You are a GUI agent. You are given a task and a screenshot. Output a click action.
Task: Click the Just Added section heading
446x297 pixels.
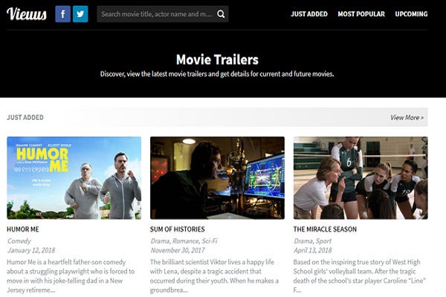click(x=25, y=117)
